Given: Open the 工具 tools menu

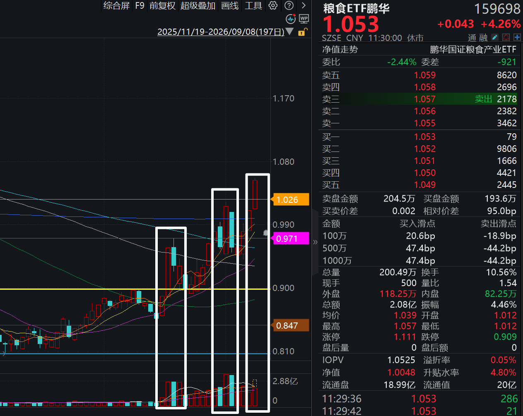Looking at the screenshot, I should 253,5.
